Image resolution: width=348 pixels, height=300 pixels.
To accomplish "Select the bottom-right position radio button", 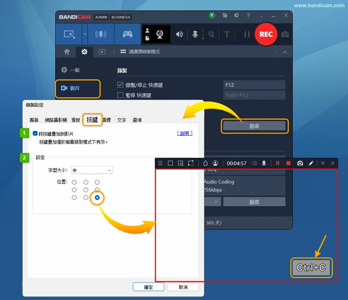I will [97, 197].
